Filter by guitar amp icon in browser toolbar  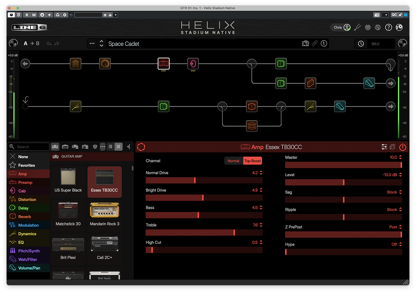click(x=55, y=147)
